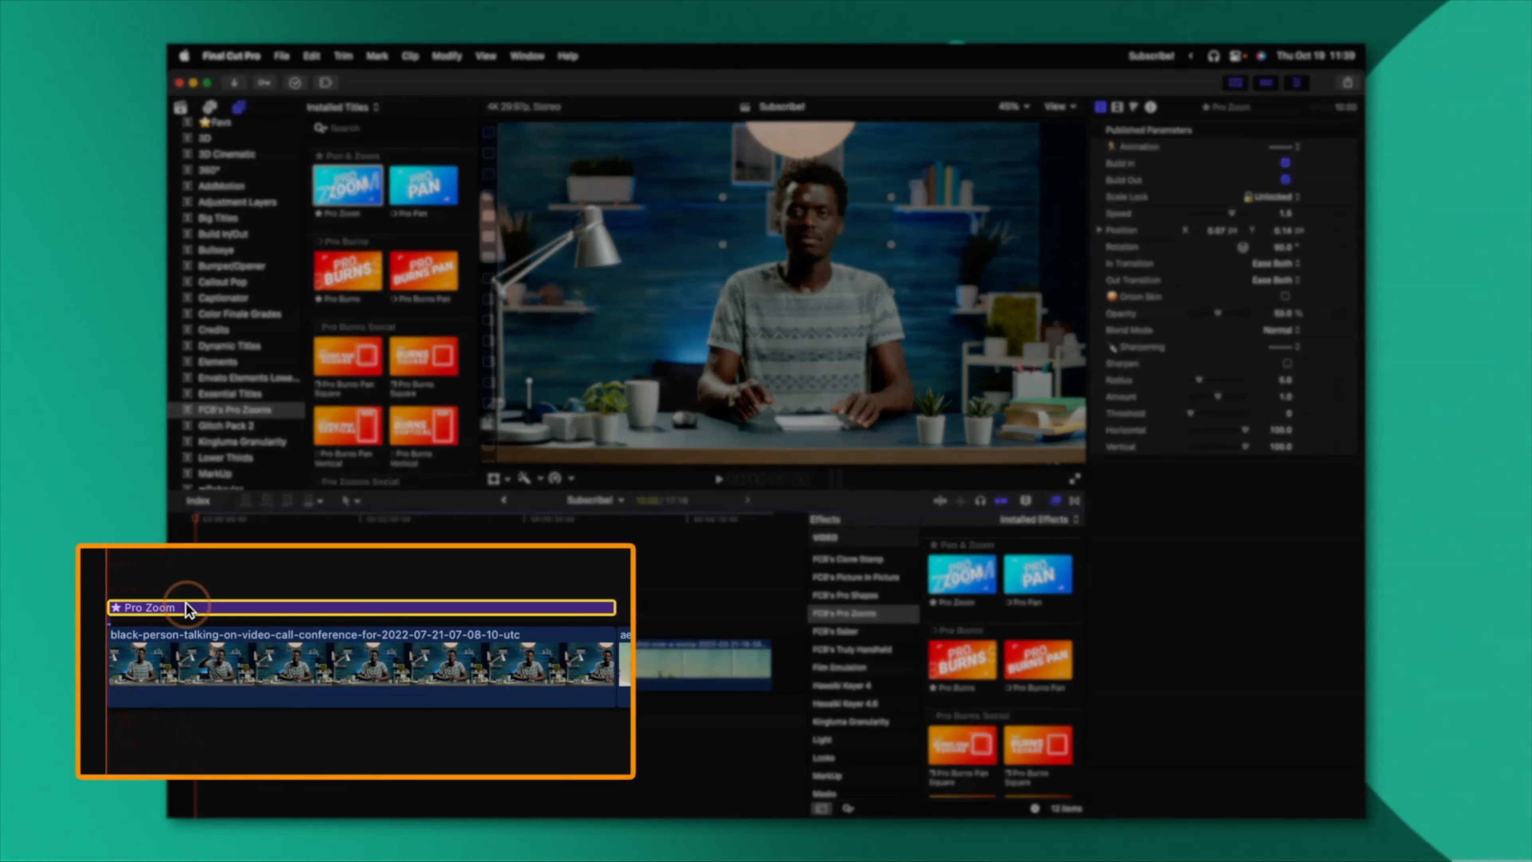Expand the Position parameter disclosure triangle
Viewport: 1532px width, 862px height.
[x=1099, y=229]
